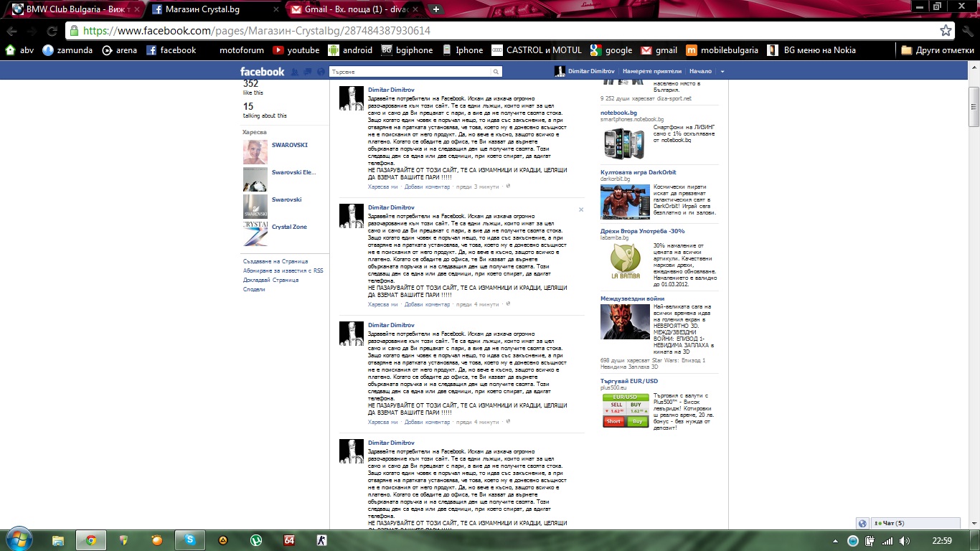This screenshot has width=980, height=551.
Task: Open the arena bookmark
Action: tap(119, 50)
